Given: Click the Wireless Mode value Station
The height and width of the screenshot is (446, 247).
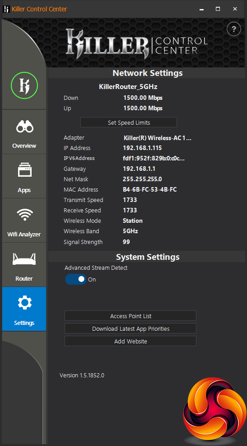Looking at the screenshot, I should point(133,221).
